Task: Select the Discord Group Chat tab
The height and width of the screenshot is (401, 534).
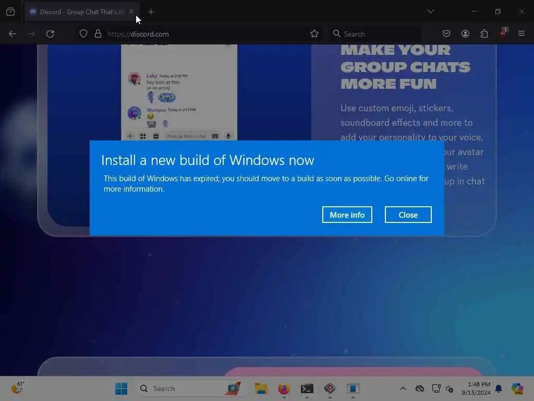Action: coord(81,12)
